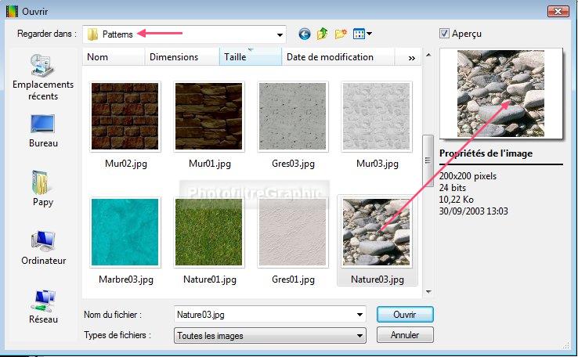Click the Ouvrir button

click(404, 314)
